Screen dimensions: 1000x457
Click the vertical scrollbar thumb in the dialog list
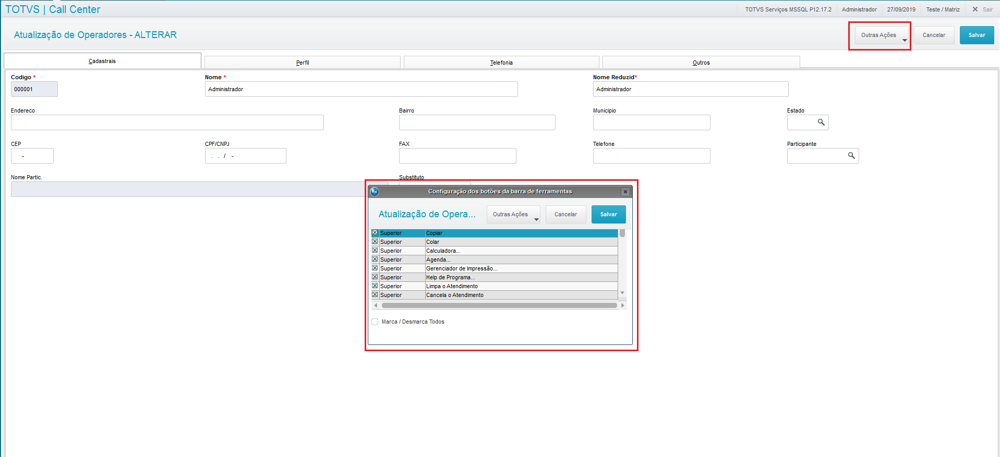point(622,233)
